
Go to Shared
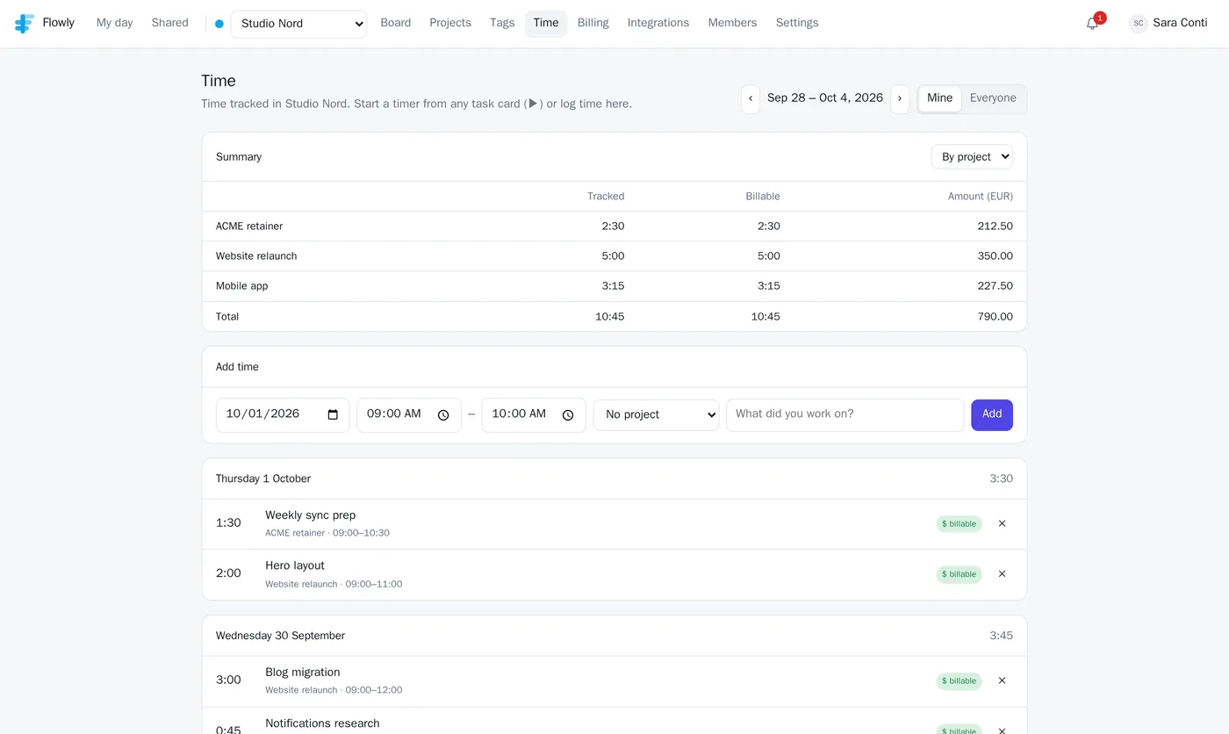(170, 24)
